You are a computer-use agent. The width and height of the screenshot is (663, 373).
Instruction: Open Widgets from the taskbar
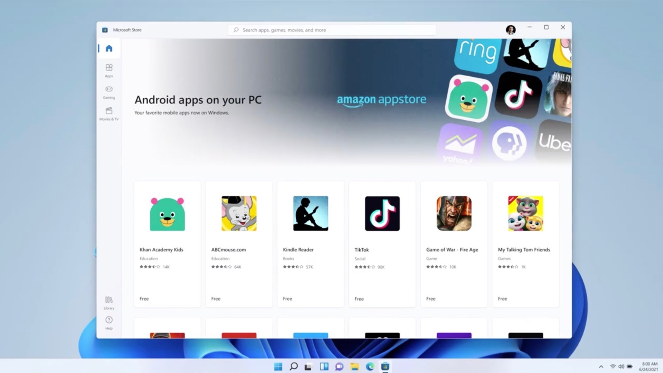tap(324, 366)
